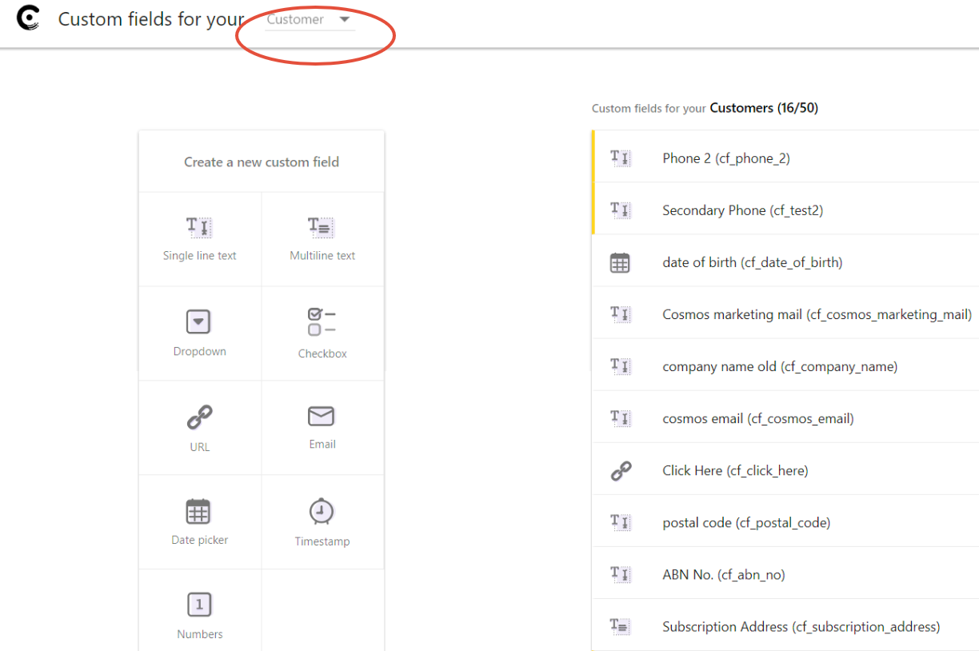979x651 pixels.
Task: Choose the Multiline text field icon
Action: pyautogui.click(x=322, y=227)
